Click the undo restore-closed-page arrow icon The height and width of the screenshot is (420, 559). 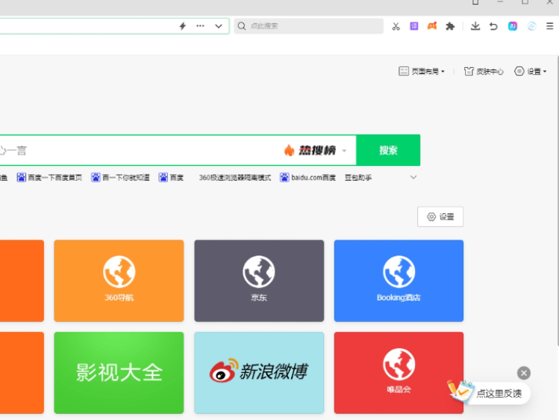point(493,26)
